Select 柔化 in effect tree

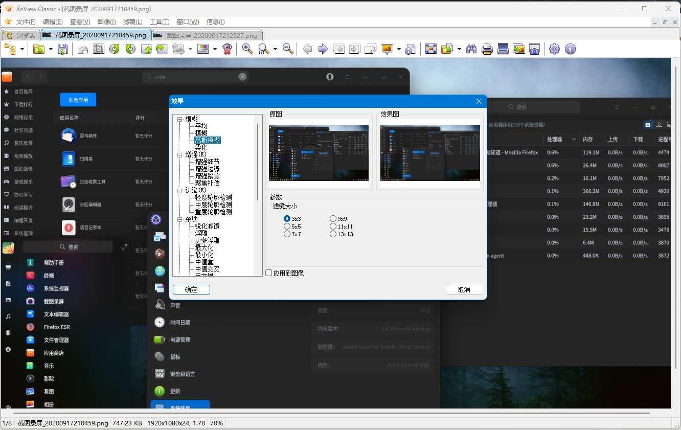201,147
